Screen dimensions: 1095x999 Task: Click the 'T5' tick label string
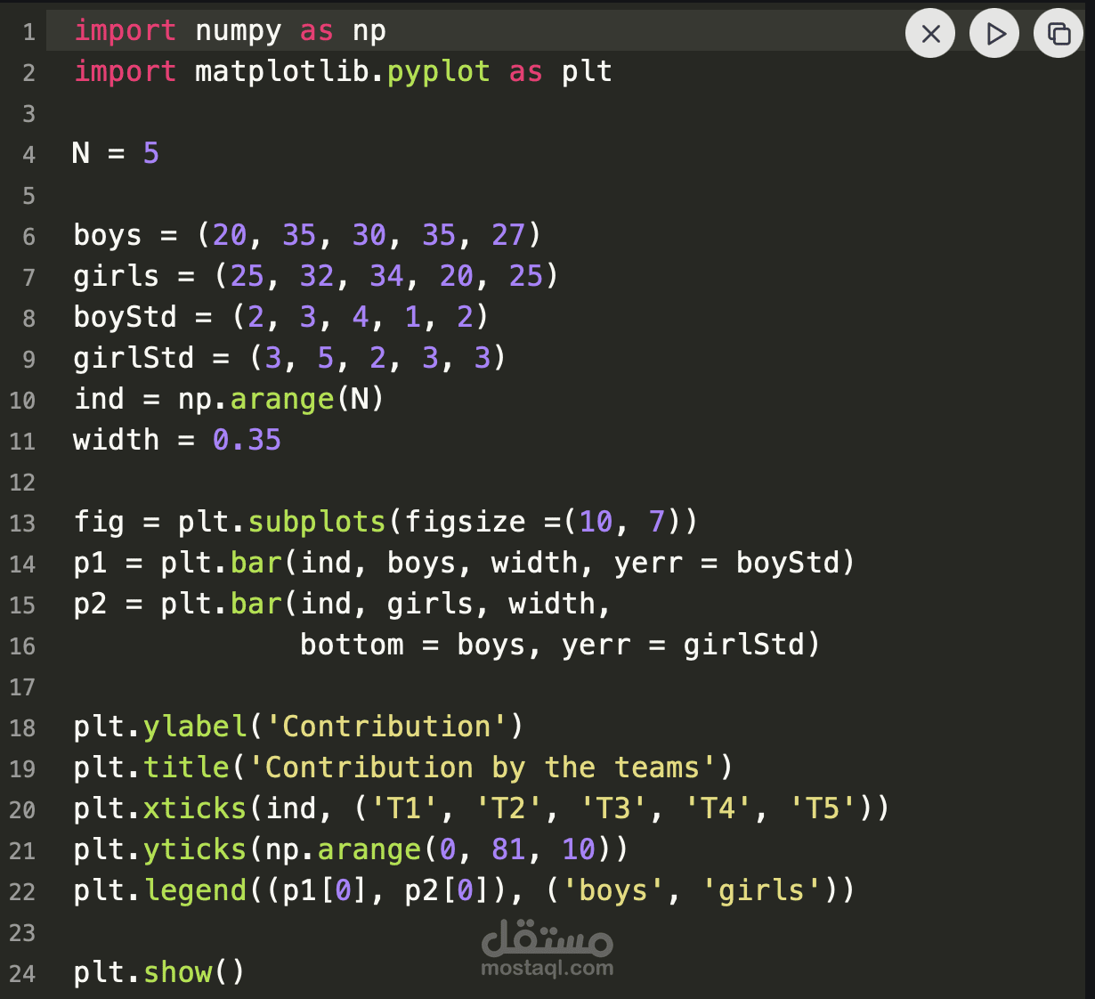click(x=823, y=808)
